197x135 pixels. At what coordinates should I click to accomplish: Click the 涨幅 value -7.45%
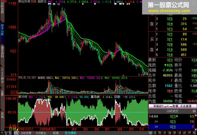[x=167, y=70]
